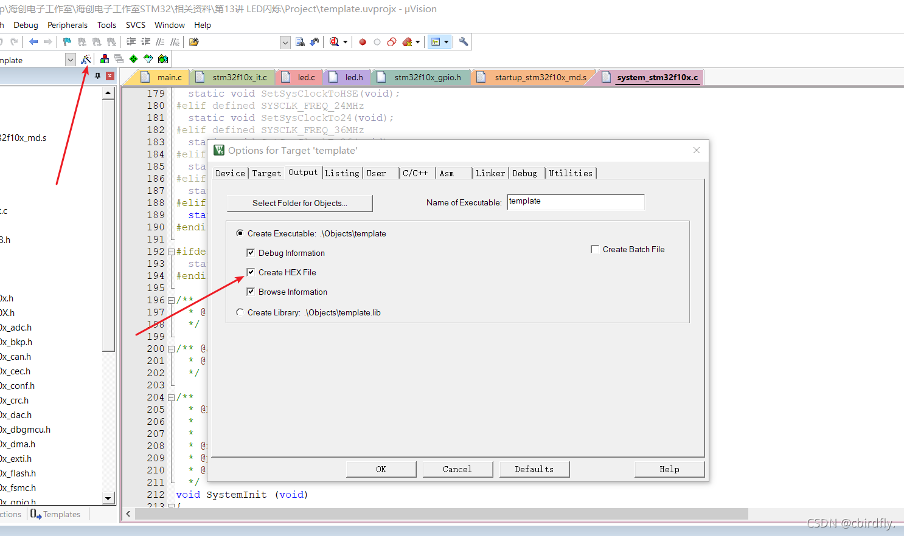
Task: Click the Select Folder for Objects button
Action: (300, 203)
